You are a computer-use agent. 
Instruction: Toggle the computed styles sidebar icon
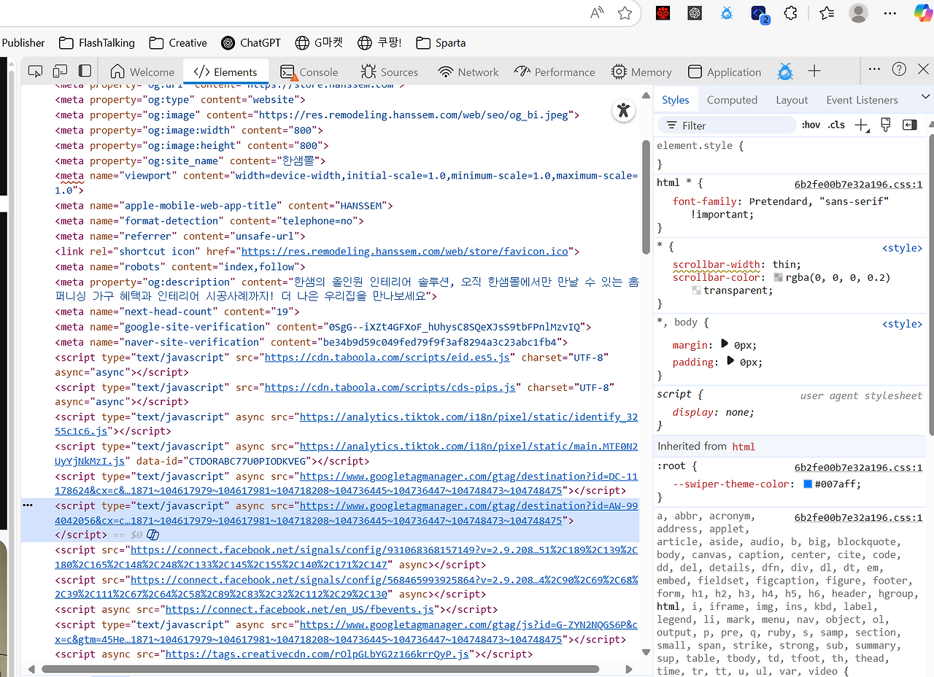tap(909, 125)
